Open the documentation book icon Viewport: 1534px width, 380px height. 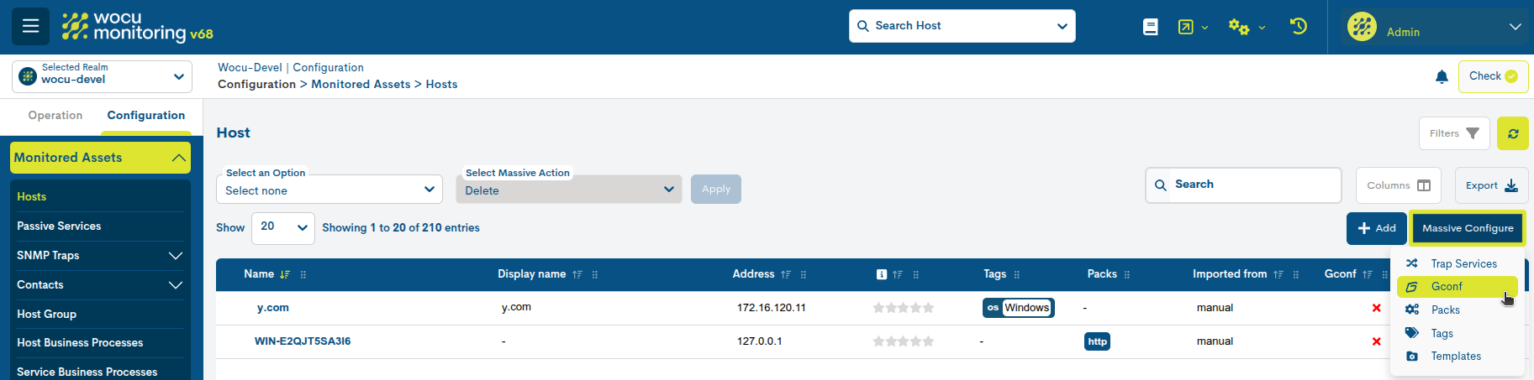pos(1151,27)
